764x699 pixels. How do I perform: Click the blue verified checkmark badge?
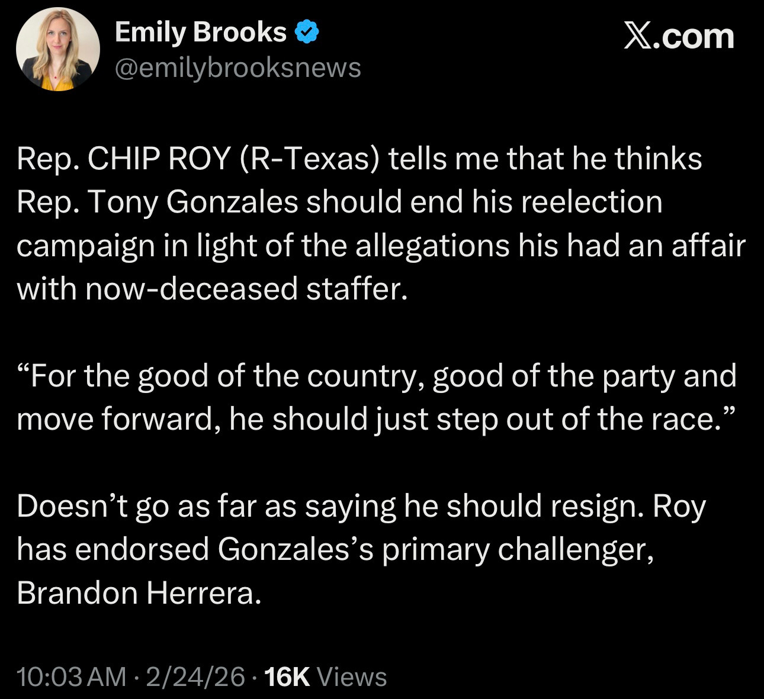click(x=307, y=33)
